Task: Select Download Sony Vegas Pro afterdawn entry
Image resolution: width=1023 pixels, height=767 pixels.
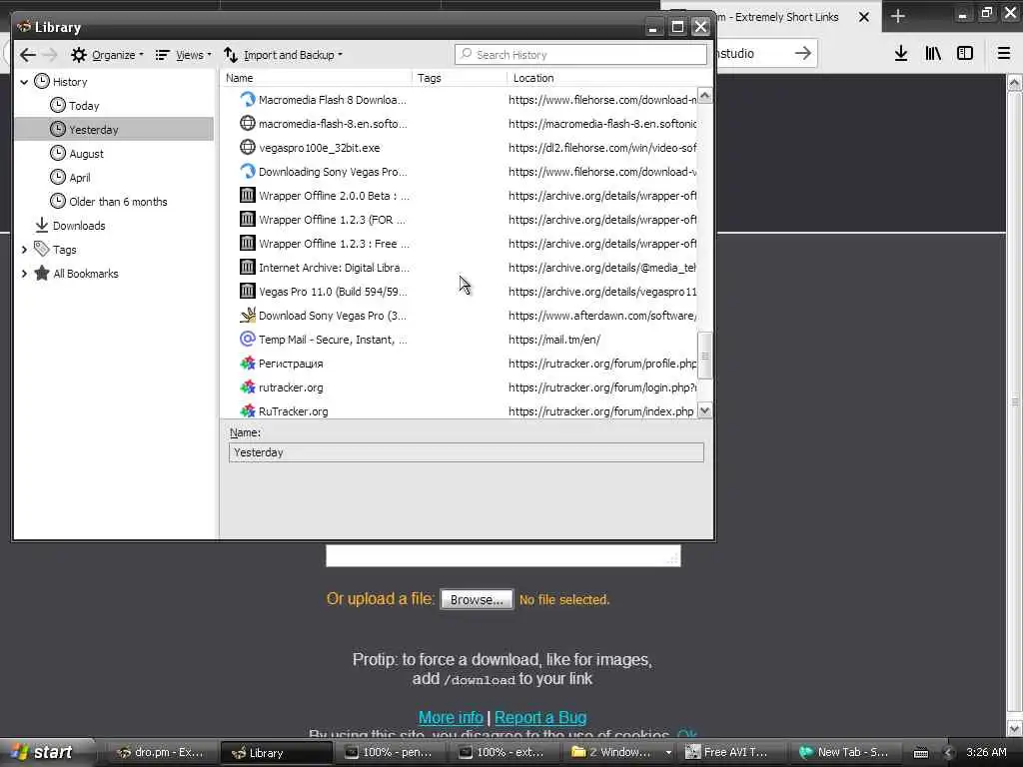Action: [x=460, y=316]
